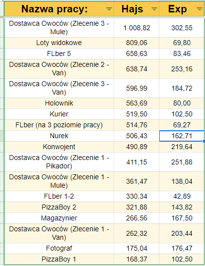Image resolution: width=205 pixels, height=266 pixels.
Task: Click the Magazynier Exp value 167,50
Action: point(182,218)
